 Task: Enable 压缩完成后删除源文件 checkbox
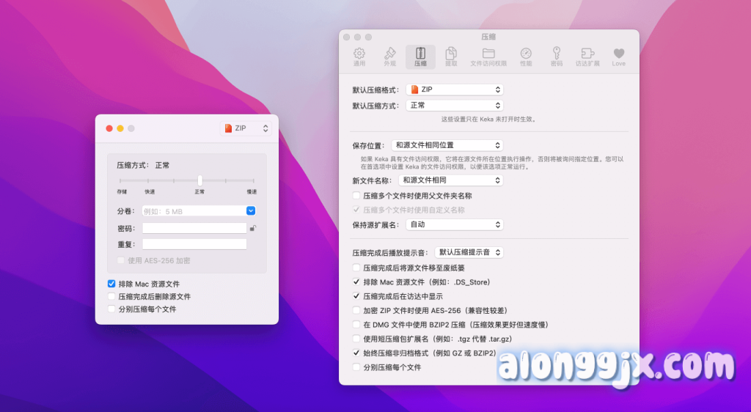pos(111,297)
